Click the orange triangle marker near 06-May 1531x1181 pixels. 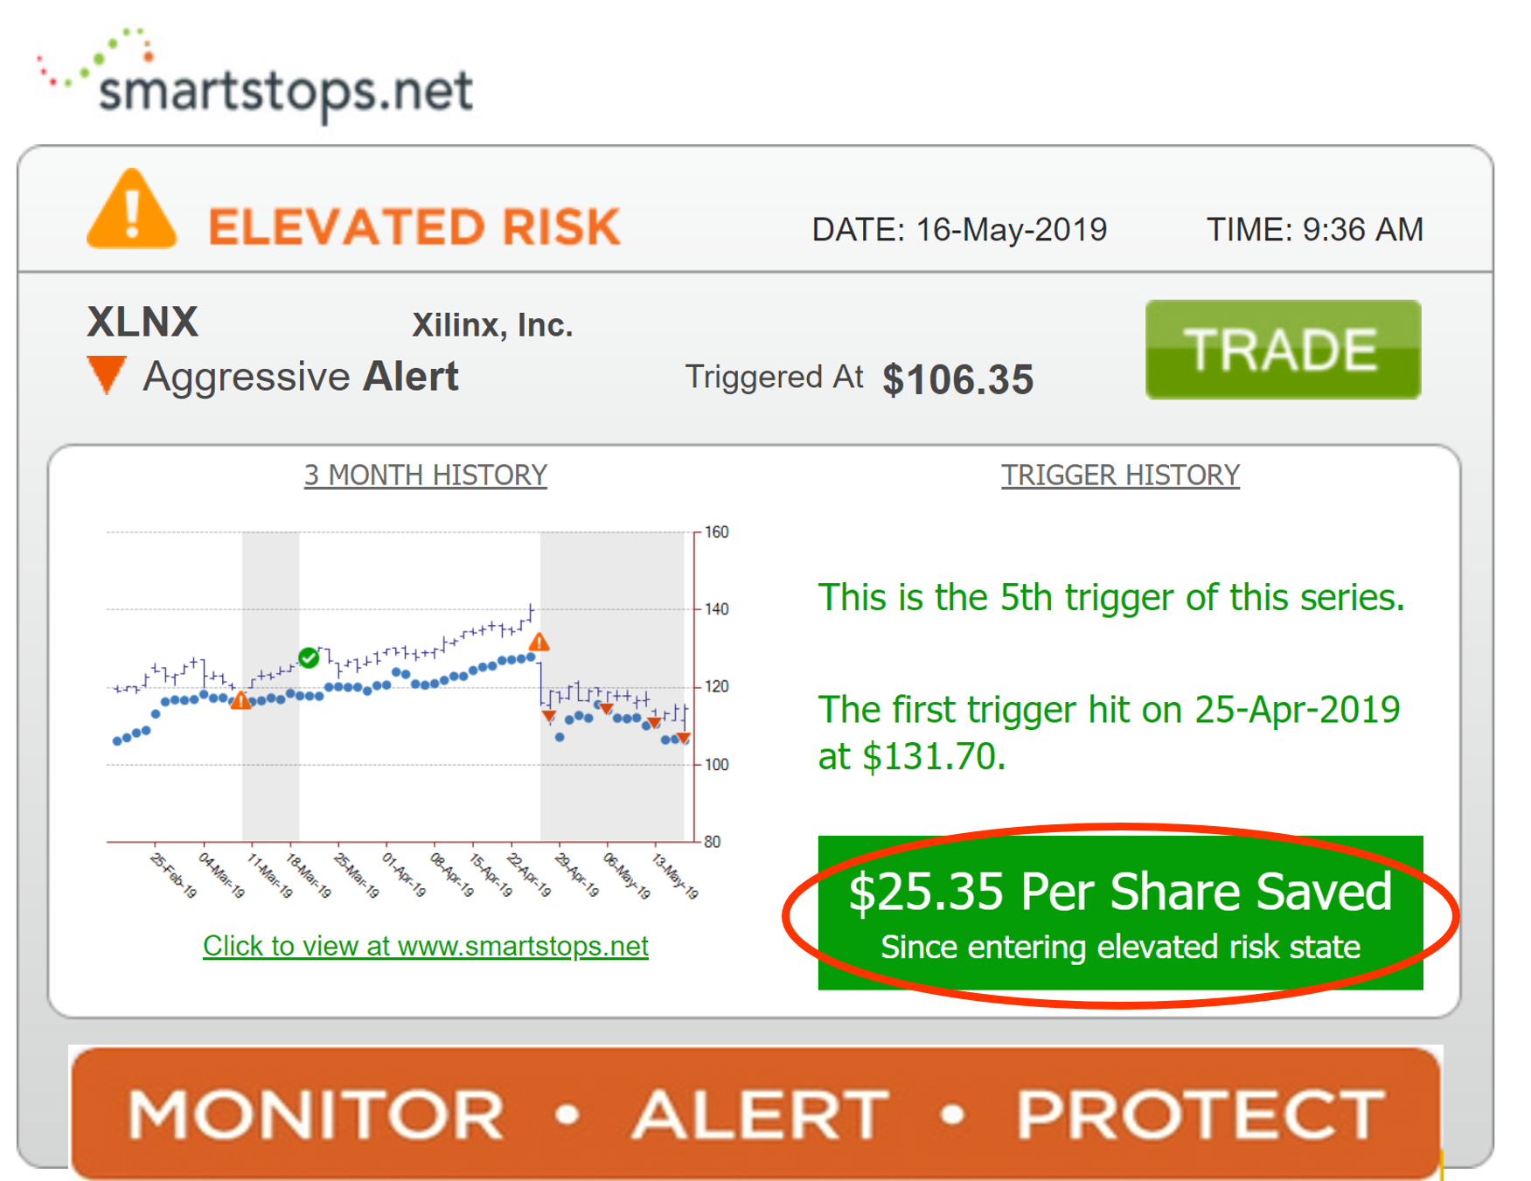tap(606, 706)
